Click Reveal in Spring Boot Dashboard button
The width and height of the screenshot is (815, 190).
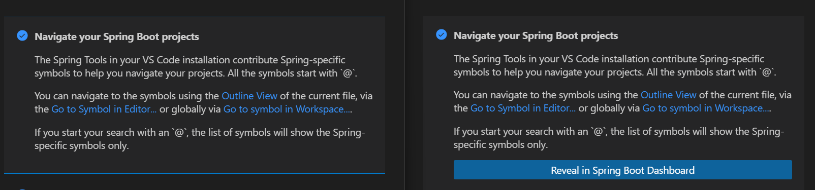tap(622, 170)
